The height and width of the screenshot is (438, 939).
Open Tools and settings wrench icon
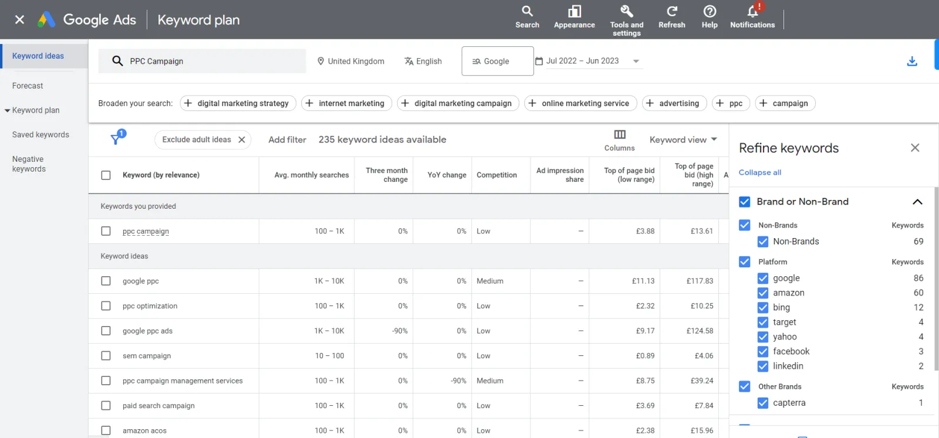click(x=626, y=11)
